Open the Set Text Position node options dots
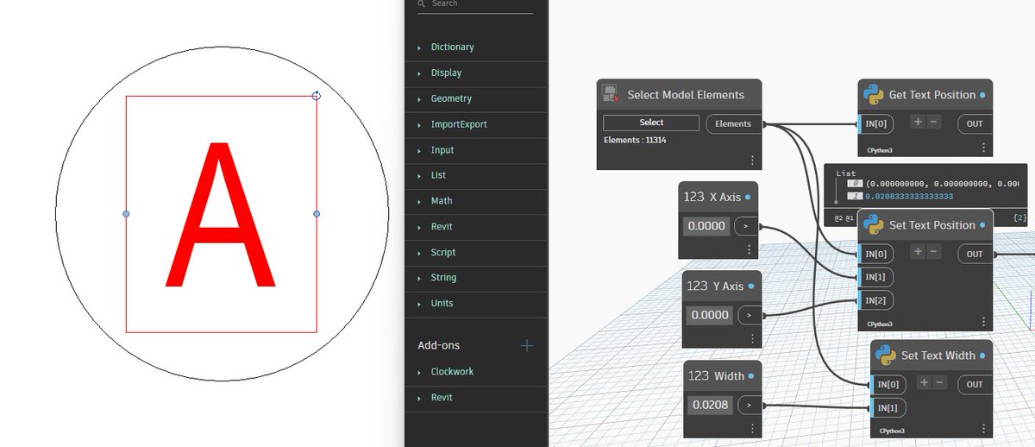The height and width of the screenshot is (447, 1035). [983, 323]
